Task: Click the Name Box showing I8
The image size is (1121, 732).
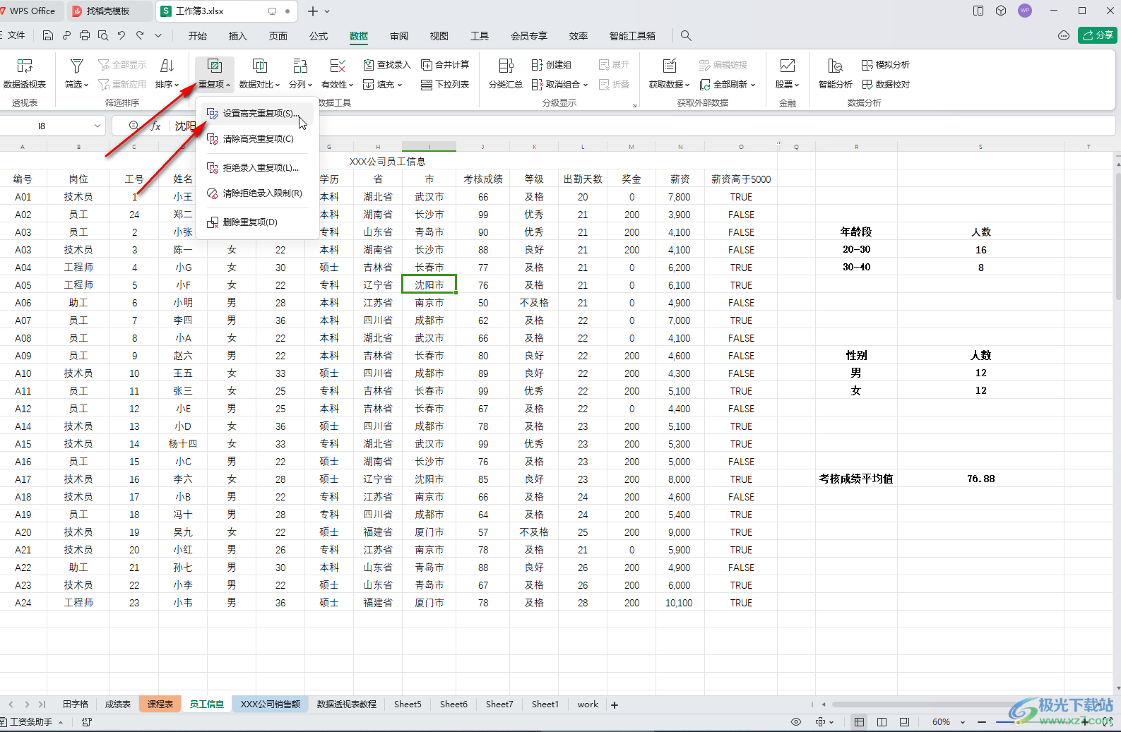Action: (42, 126)
